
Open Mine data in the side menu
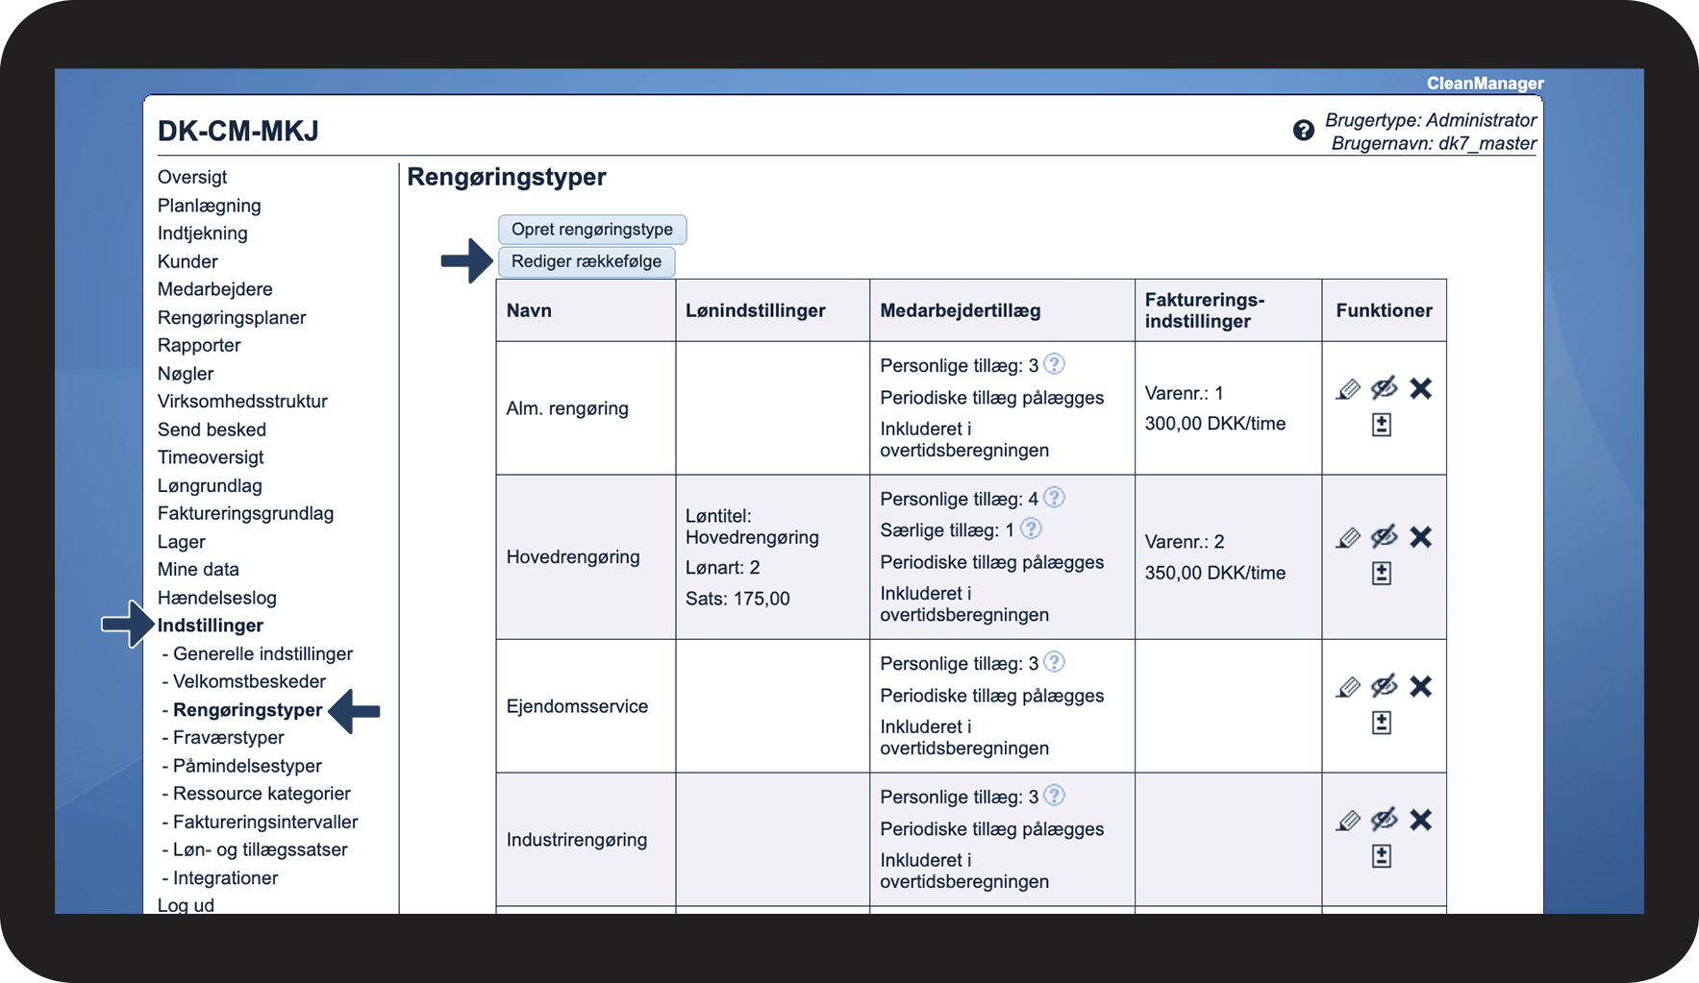tap(198, 570)
